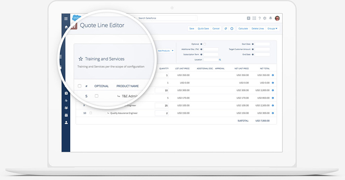Open the calendar icon in sidebar
The image size is (345, 180).
click(x=66, y=115)
